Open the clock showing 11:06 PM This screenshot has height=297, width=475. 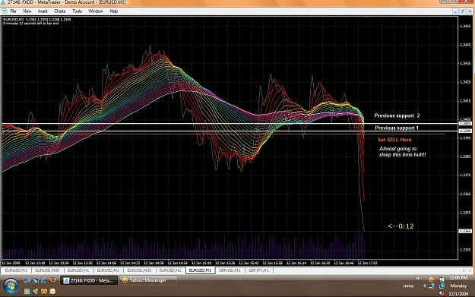[x=458, y=278]
